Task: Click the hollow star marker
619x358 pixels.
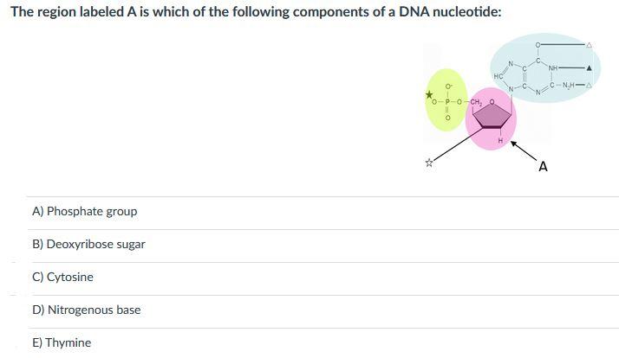Action: tap(429, 163)
